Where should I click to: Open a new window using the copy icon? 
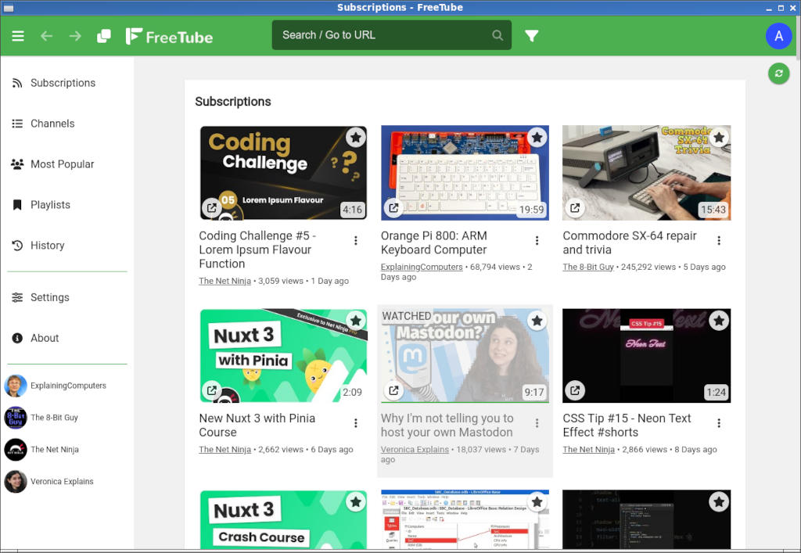coord(104,36)
